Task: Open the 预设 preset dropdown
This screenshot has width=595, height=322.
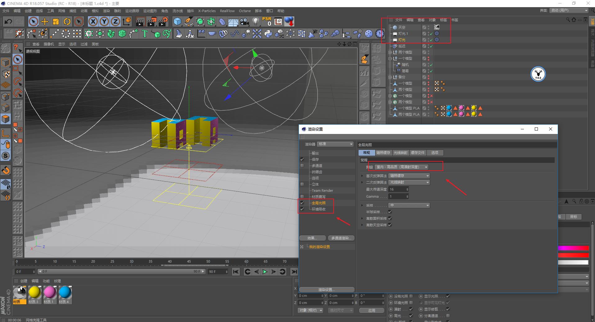Action: (x=402, y=167)
